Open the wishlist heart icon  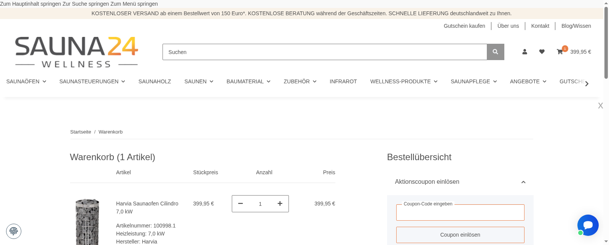(542, 52)
